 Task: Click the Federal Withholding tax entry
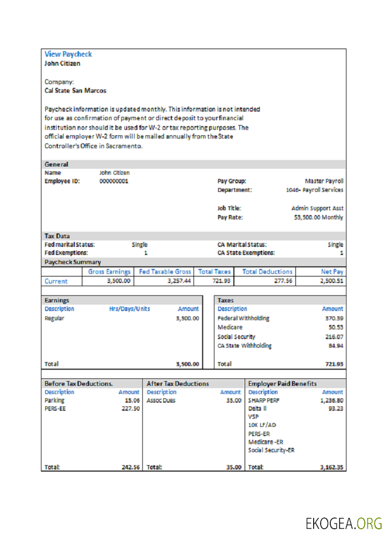[243, 318]
